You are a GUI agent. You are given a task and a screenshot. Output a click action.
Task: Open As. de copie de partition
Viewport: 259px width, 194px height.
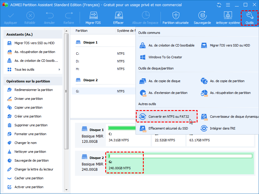(223, 81)
